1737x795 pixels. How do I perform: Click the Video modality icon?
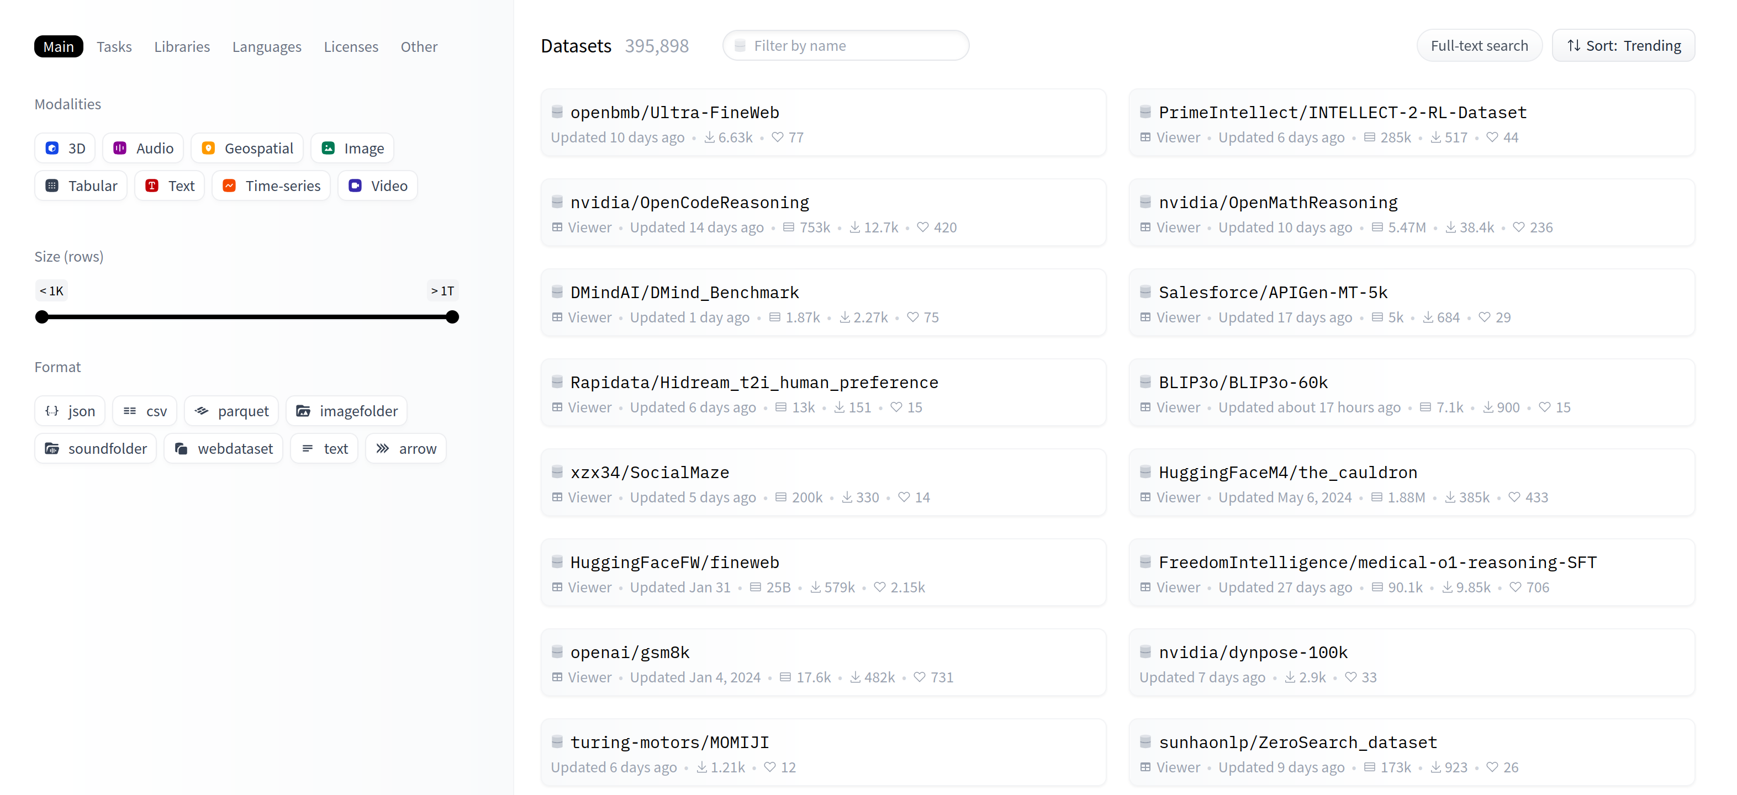coord(355,185)
